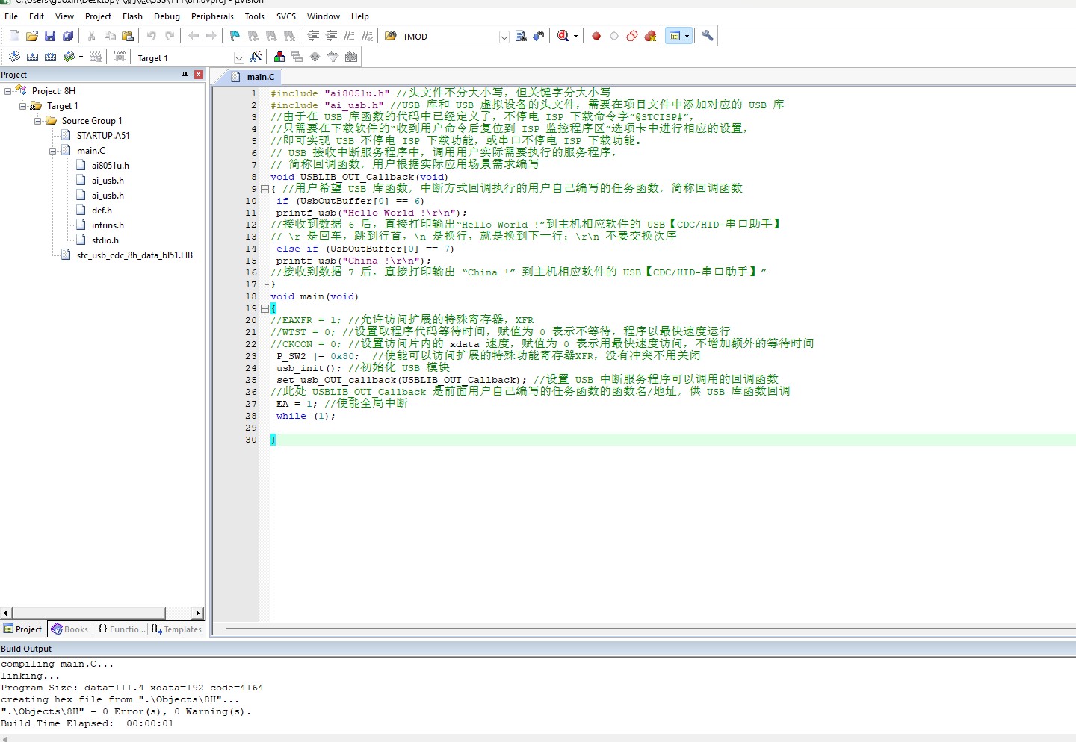The image size is (1076, 742).
Task: Switch to the Templates tab
Action: pyautogui.click(x=176, y=629)
